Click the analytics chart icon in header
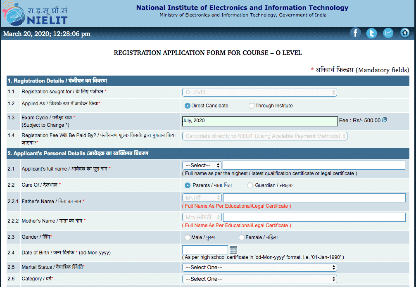Viewport: 416px width, 287px height. point(387,33)
